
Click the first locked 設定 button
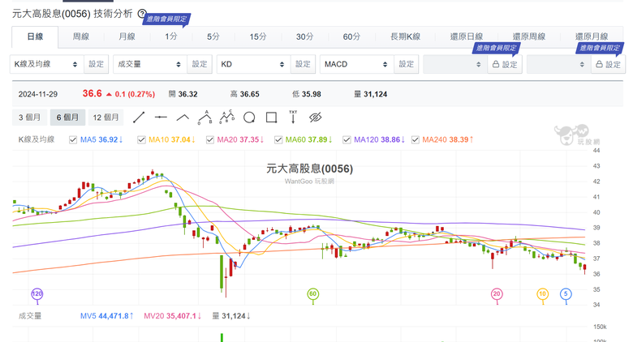pos(505,64)
